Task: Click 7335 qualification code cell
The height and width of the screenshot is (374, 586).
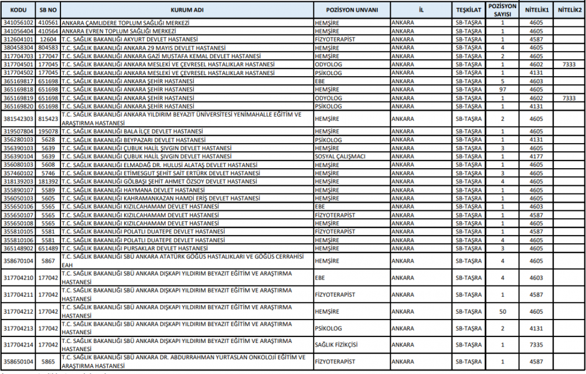Action: click(536, 345)
